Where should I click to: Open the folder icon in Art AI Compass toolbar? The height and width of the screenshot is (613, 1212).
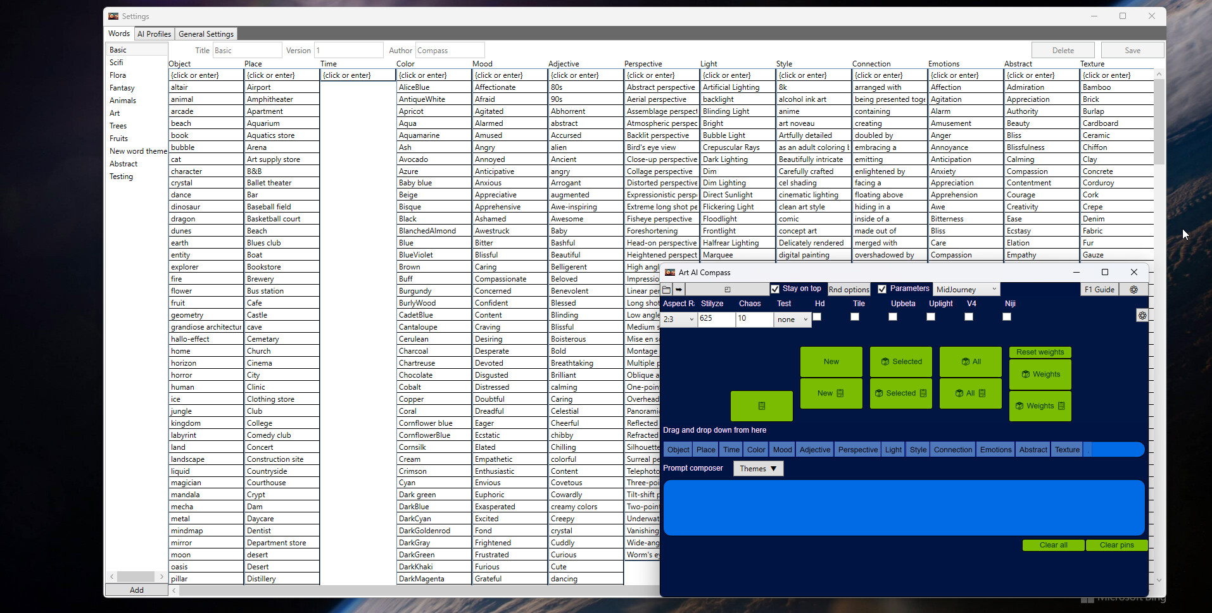tap(667, 289)
